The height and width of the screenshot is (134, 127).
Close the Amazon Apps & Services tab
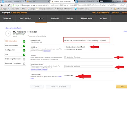(x=73, y=2)
